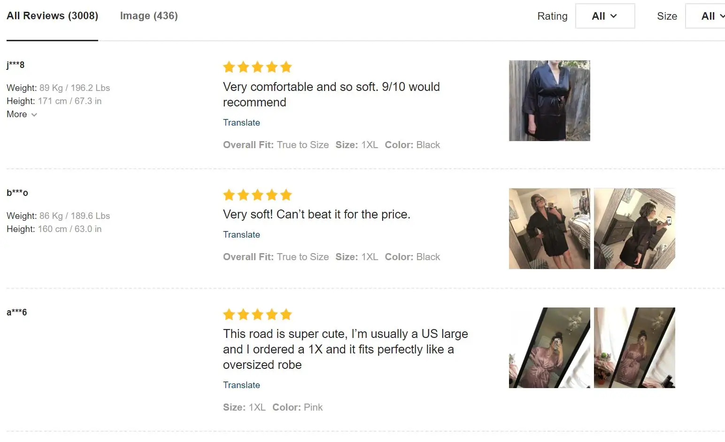The image size is (725, 442).
Task: Click the star rating on j***8's review
Action: tap(257, 67)
